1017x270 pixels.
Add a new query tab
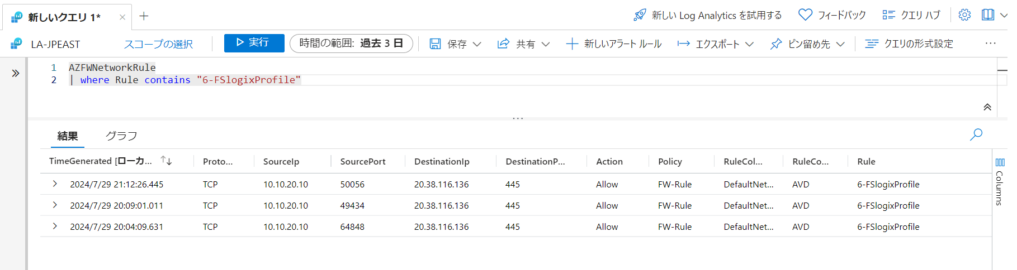click(144, 16)
